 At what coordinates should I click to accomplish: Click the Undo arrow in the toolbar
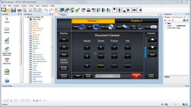[x=46, y=10]
